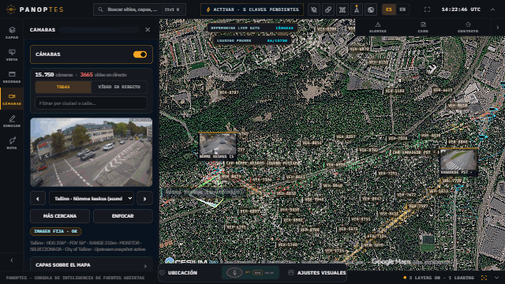Collapse the left sidebar with chevron
Image resolution: width=505 pixels, height=284 pixels.
click(x=12, y=260)
